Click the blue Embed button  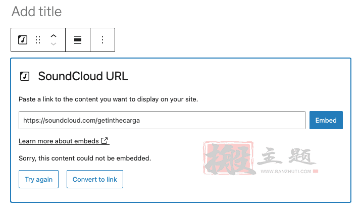326,120
